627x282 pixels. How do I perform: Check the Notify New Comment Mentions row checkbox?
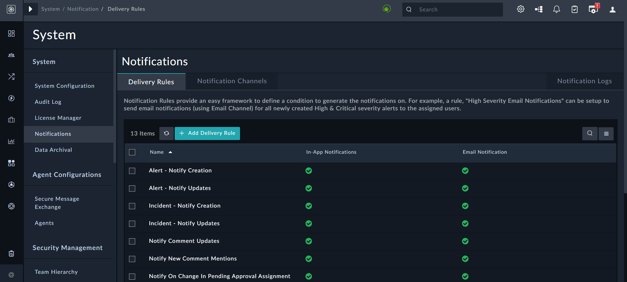coord(132,259)
